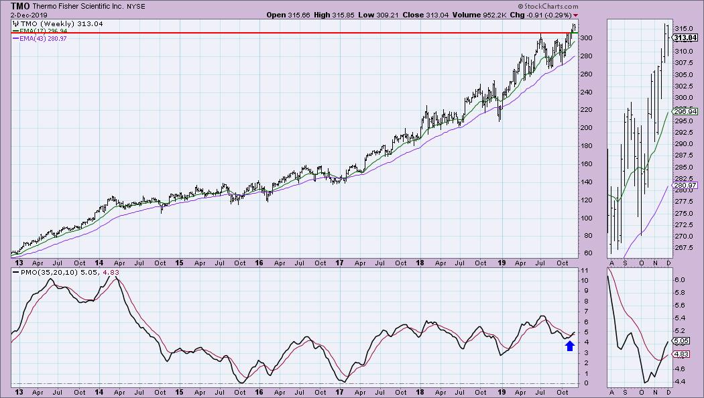Click the 200 price axis label on main chart
The image size is (704, 398).
[587, 128]
